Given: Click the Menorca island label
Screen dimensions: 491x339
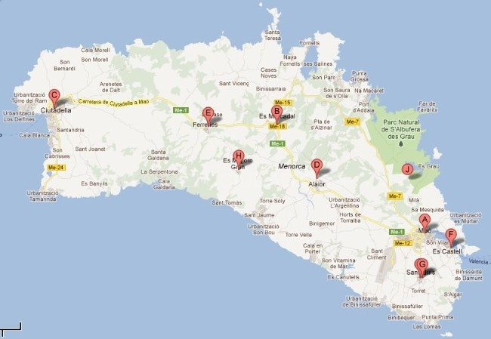Looking at the screenshot, I should point(292,167).
